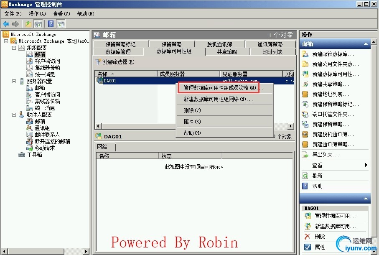Screen dimensions: 379x255
Task: Click the red X 删除 icon under DAG01
Action: pos(307,236)
